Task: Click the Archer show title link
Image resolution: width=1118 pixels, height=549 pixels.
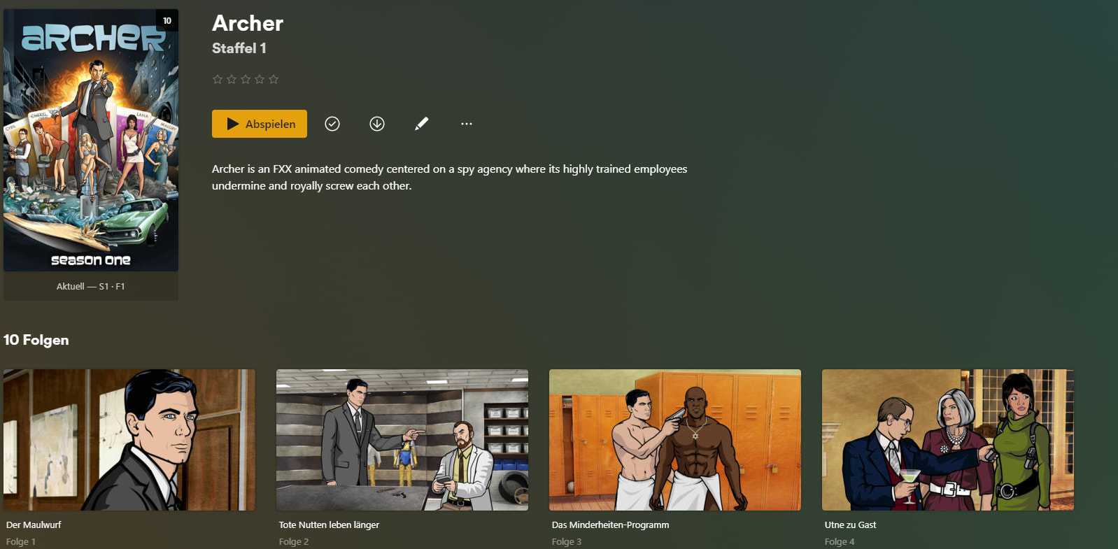Action: 248,23
